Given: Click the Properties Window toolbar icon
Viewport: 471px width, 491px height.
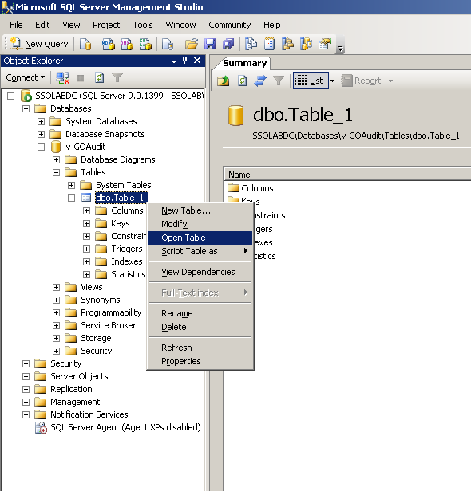Looking at the screenshot, I should pos(325,44).
